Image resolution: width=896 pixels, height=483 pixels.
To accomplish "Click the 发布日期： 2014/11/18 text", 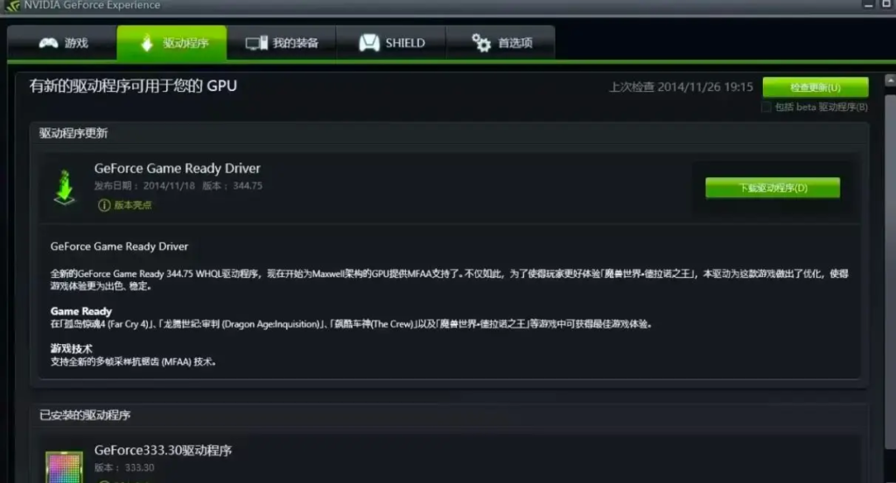I will click(144, 186).
